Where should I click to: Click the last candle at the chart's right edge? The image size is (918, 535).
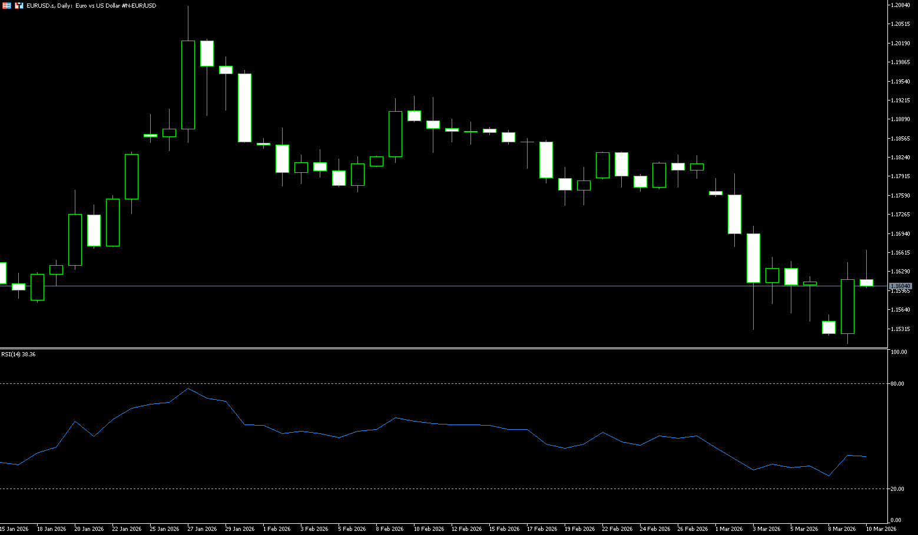point(866,283)
